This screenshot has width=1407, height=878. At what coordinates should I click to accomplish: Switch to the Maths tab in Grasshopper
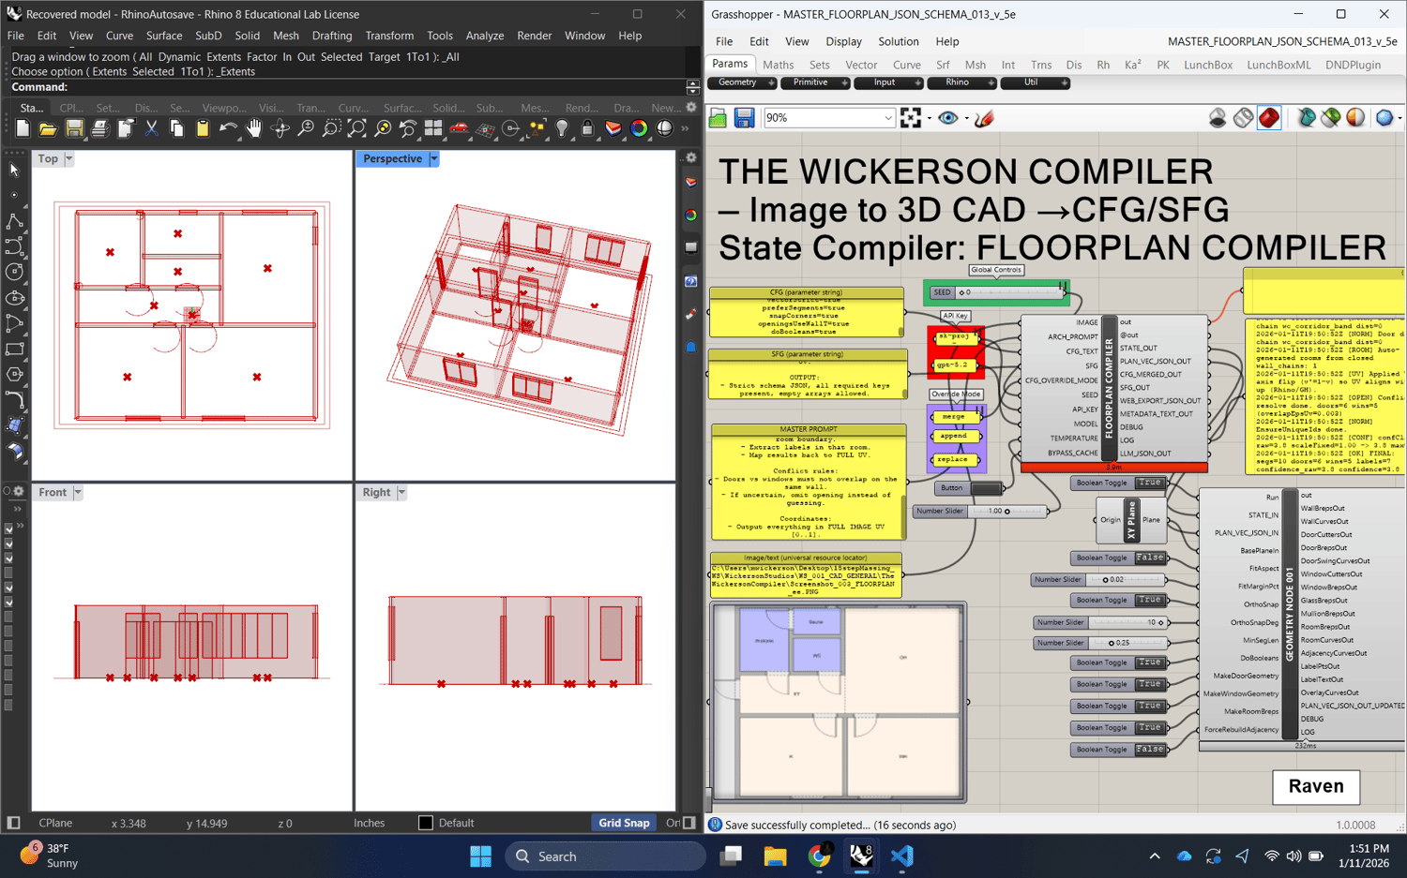tap(778, 65)
